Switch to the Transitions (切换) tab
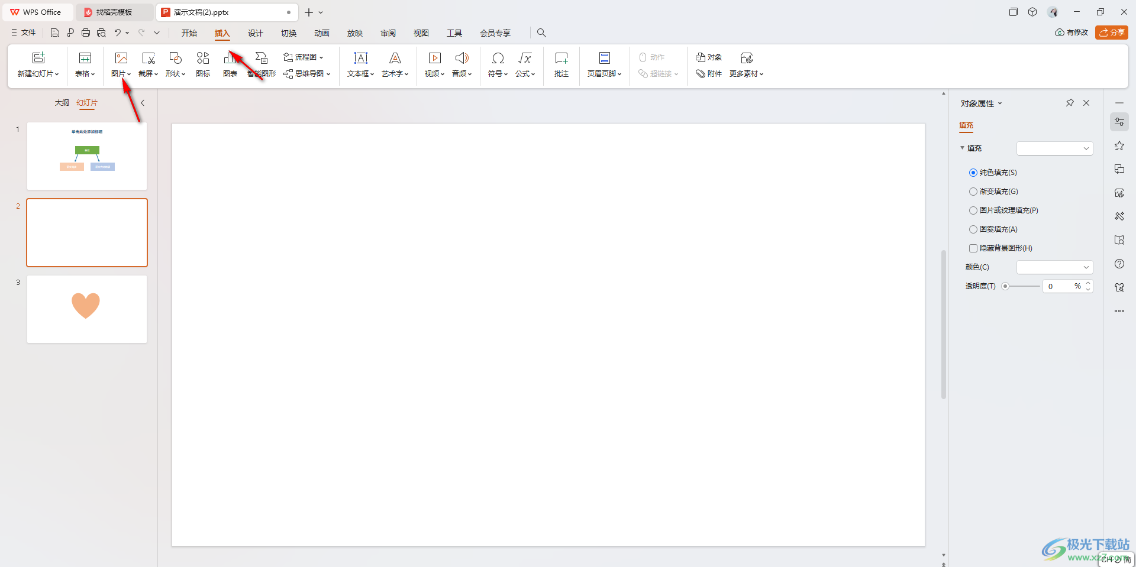 (289, 33)
